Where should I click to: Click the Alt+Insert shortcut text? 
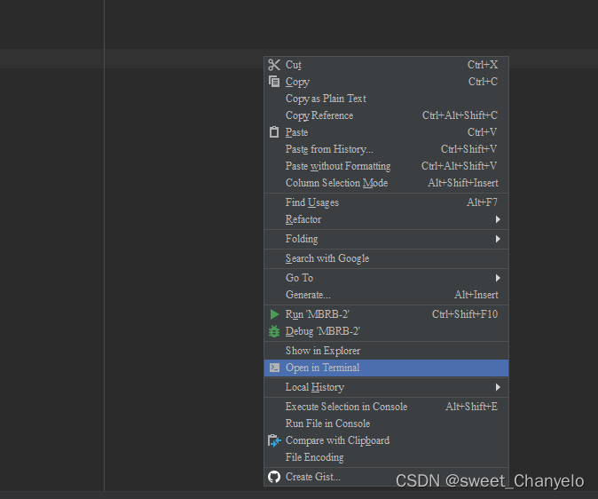coord(476,295)
